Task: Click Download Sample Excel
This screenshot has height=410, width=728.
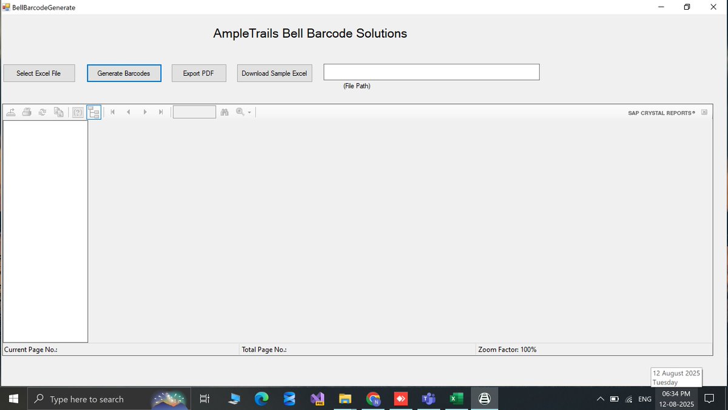Action: pyautogui.click(x=274, y=73)
